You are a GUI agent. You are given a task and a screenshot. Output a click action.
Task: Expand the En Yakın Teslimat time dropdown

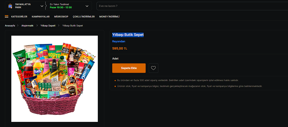click(x=87, y=6)
